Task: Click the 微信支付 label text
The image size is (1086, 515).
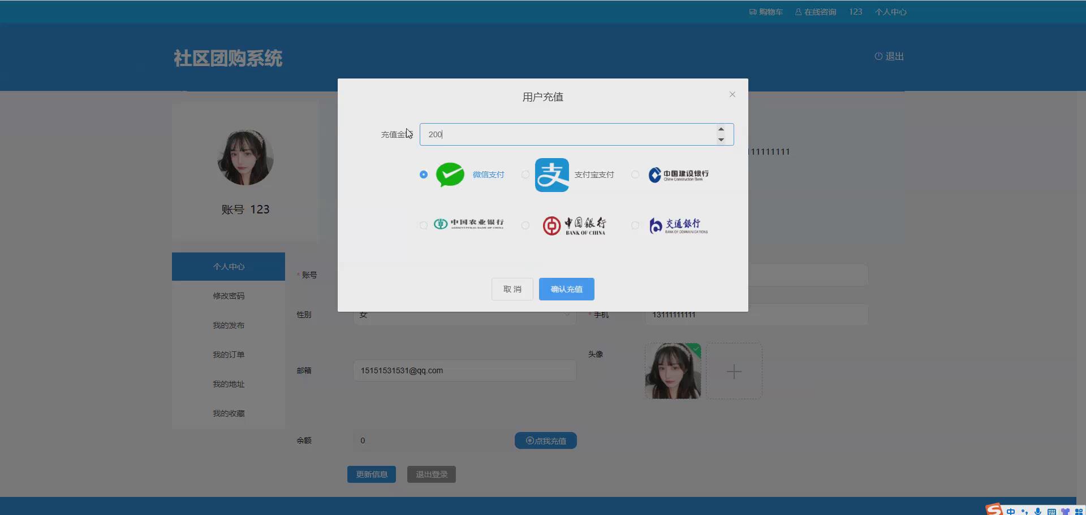Action: [x=488, y=174]
